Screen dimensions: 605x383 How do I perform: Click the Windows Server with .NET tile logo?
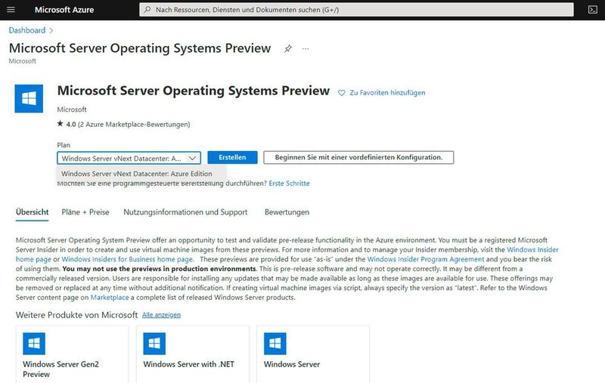[154, 343]
